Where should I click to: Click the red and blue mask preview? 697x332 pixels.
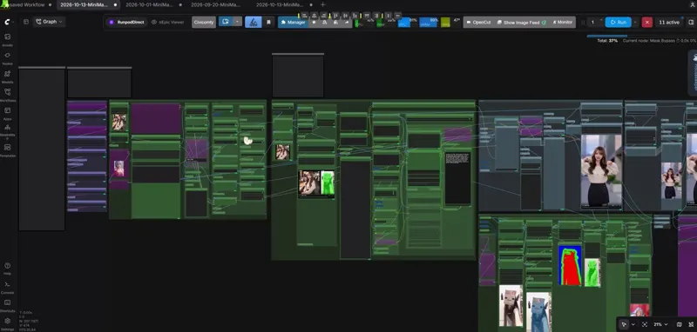[x=570, y=265]
